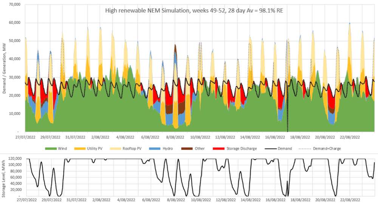
Task: Select the Utility PV legend label
Action: [94, 149]
